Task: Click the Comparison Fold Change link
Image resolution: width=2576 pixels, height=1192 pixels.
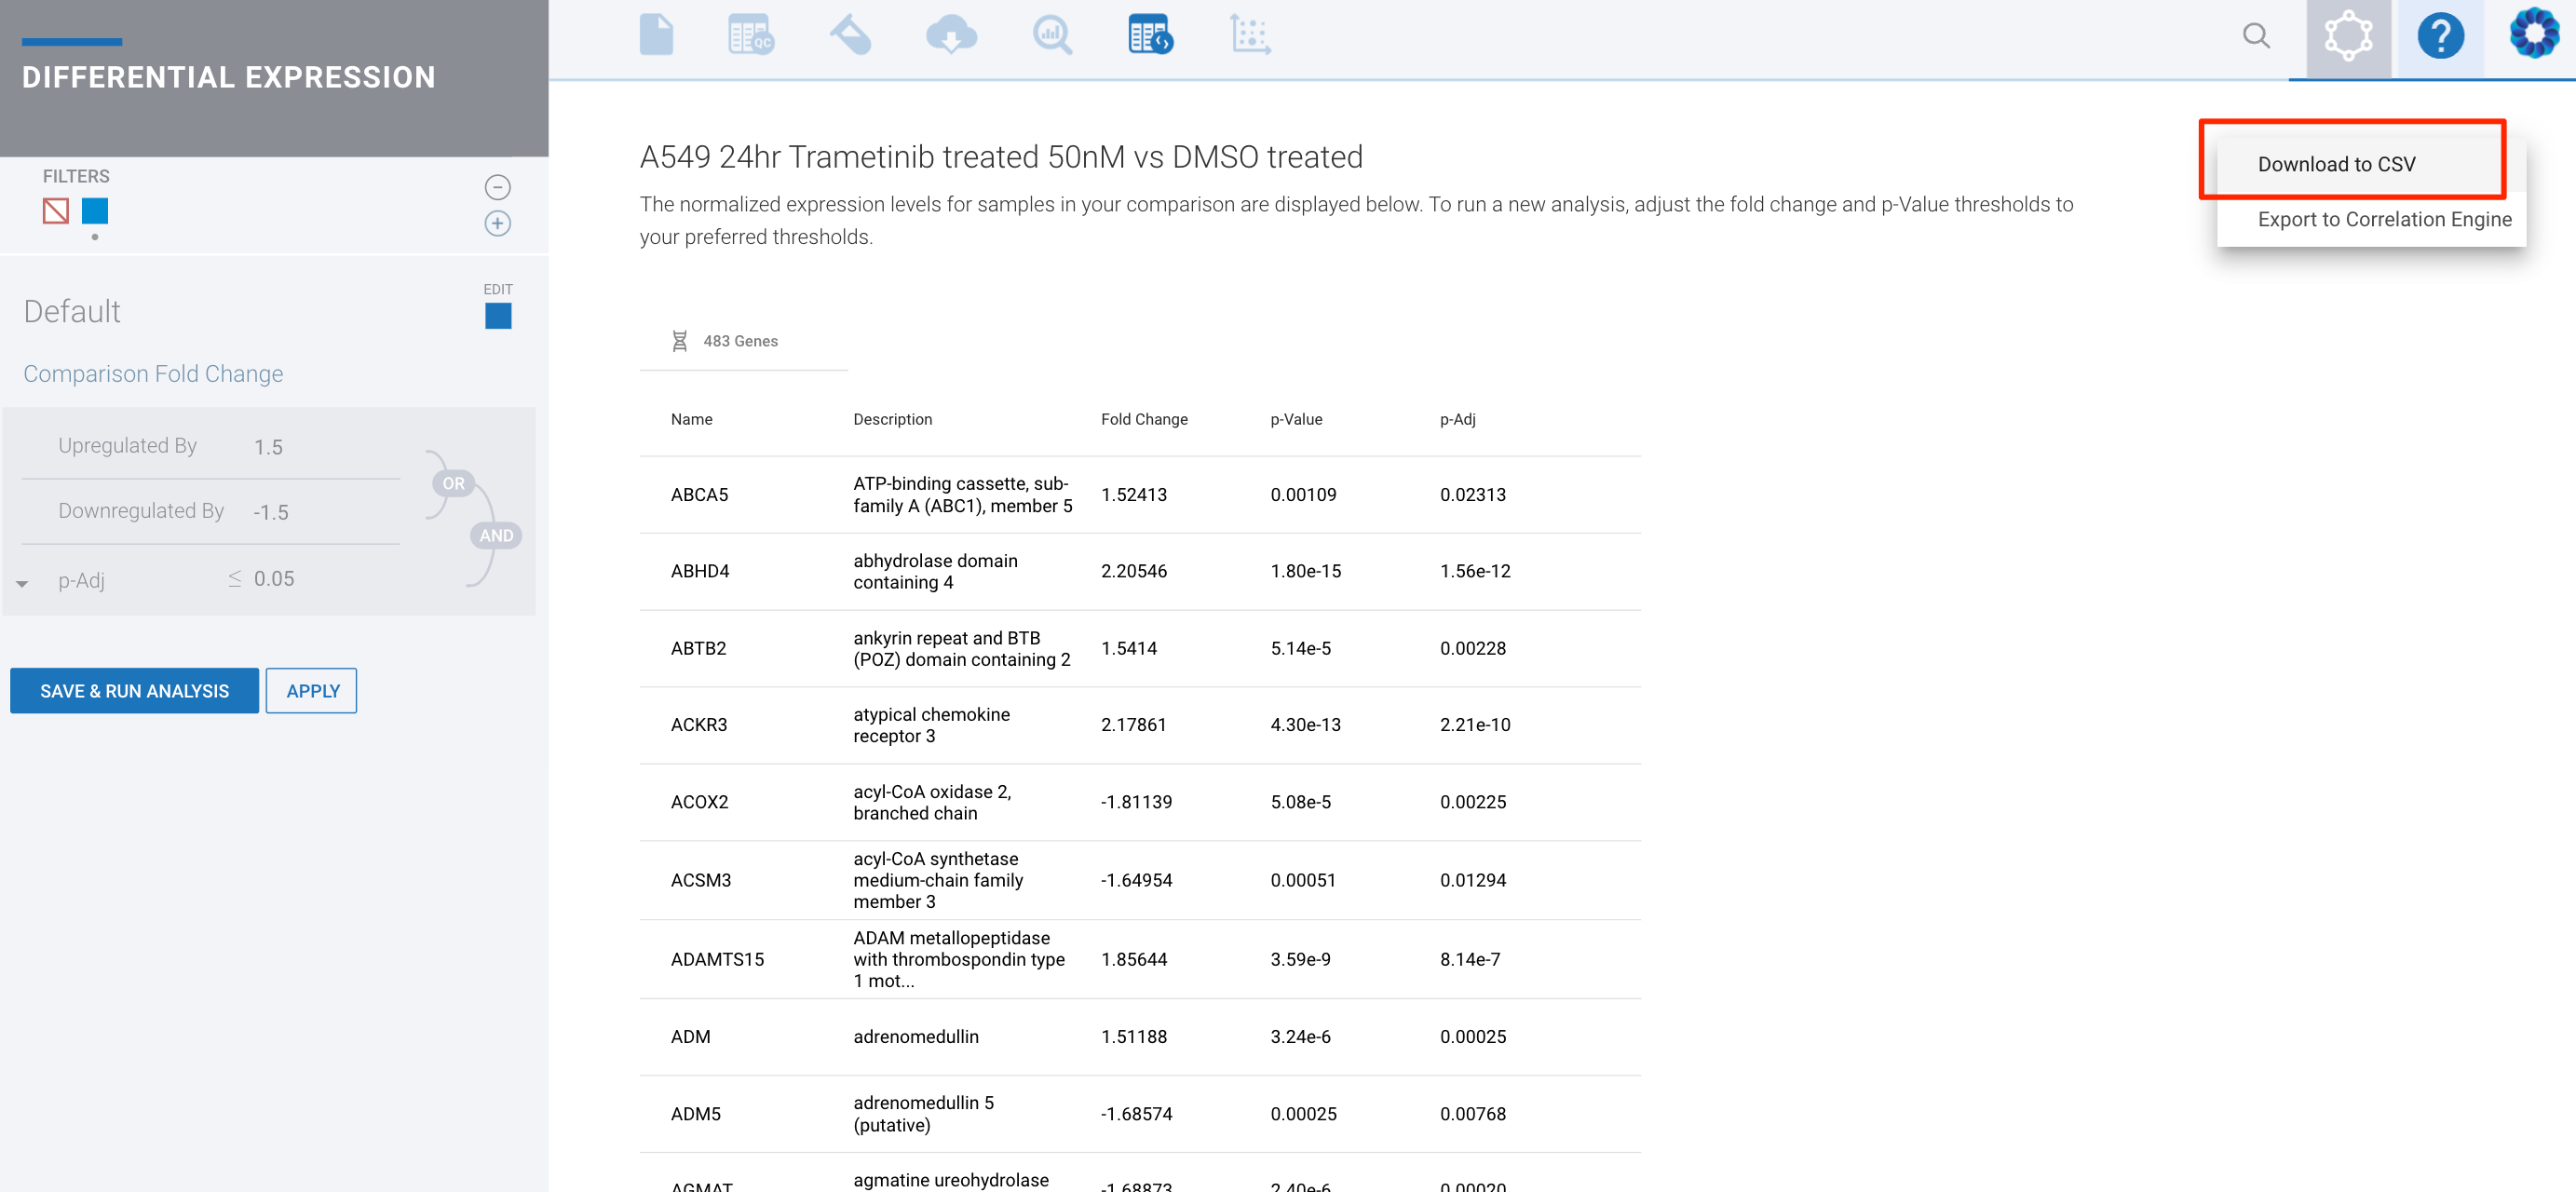Action: tap(153, 373)
